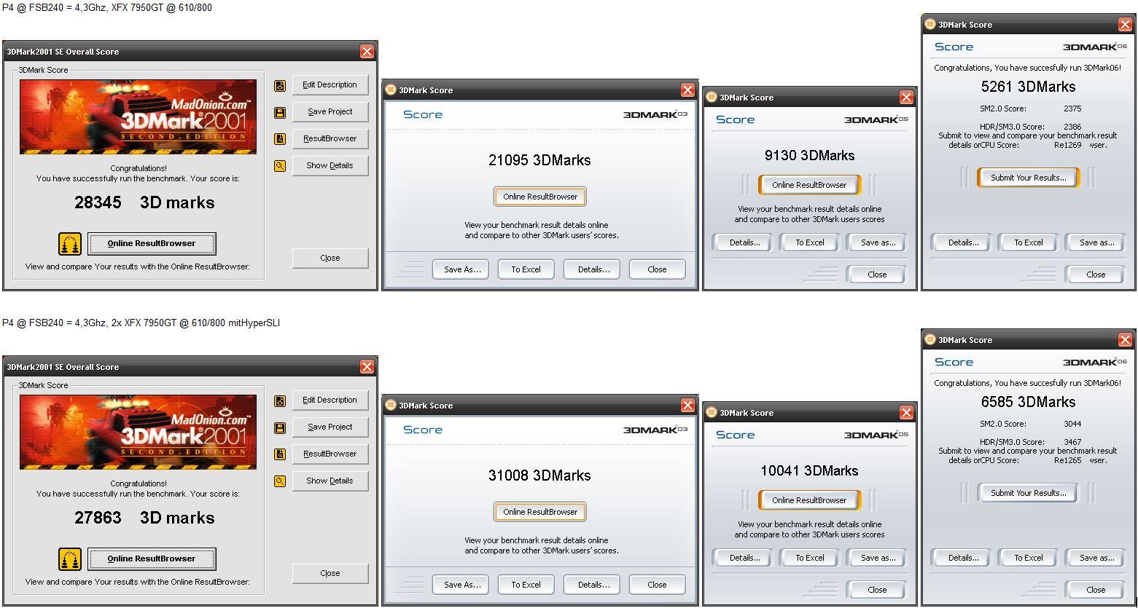The image size is (1138, 608).
Task: Click Close button in the 5261 3DMarks window
Action: coord(1096,275)
